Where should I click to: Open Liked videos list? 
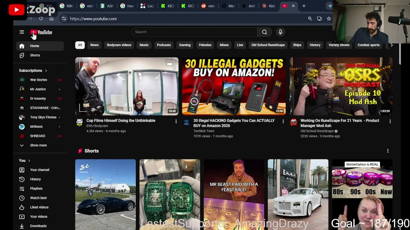pos(40,207)
